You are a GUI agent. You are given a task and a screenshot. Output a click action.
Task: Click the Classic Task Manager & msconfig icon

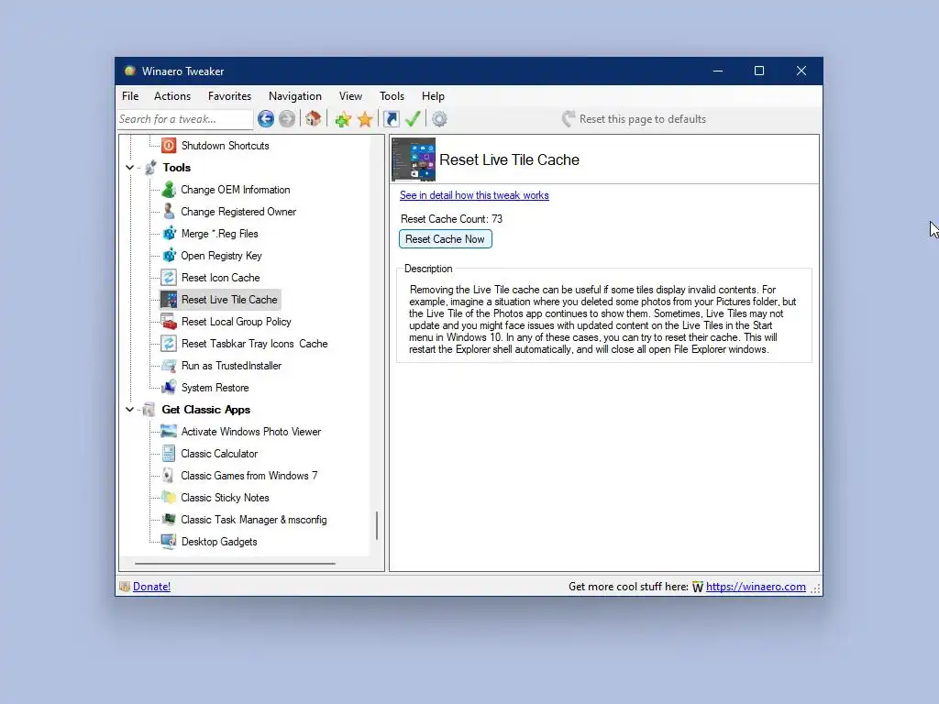(x=169, y=519)
